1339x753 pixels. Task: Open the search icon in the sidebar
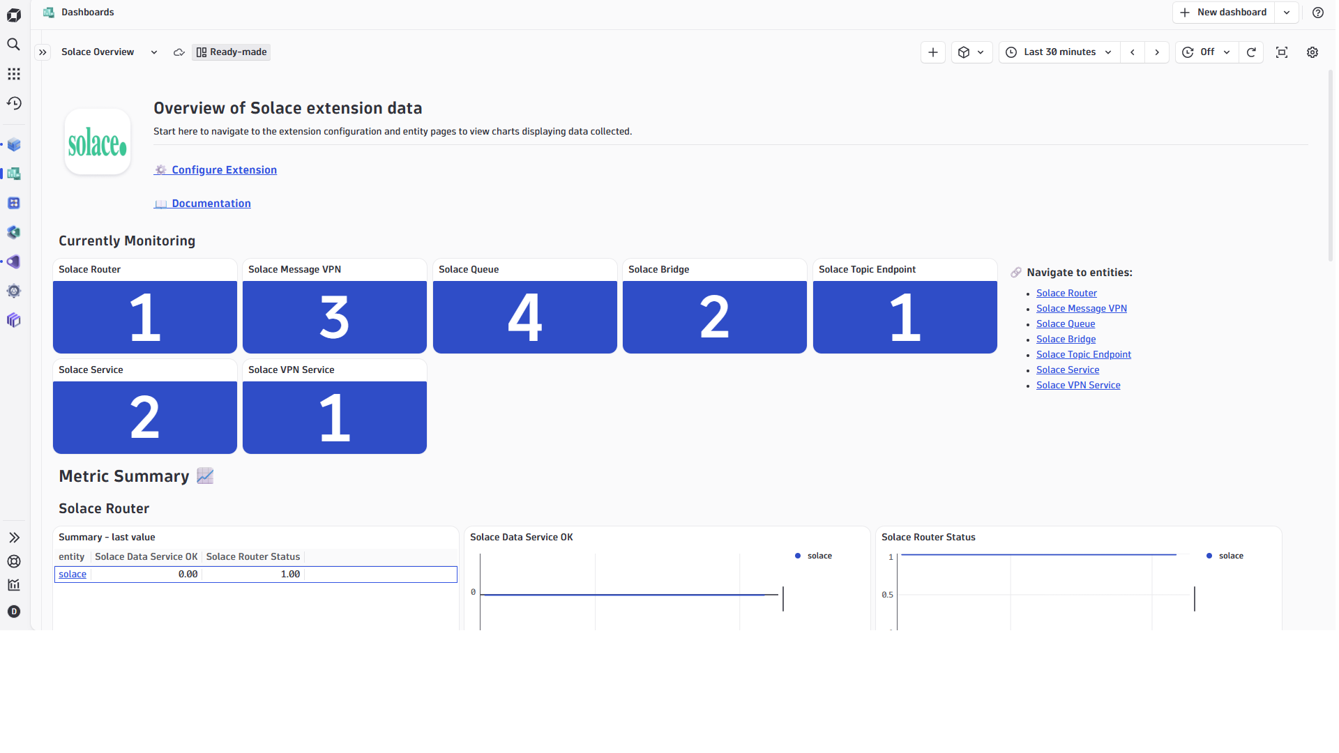[x=14, y=45]
